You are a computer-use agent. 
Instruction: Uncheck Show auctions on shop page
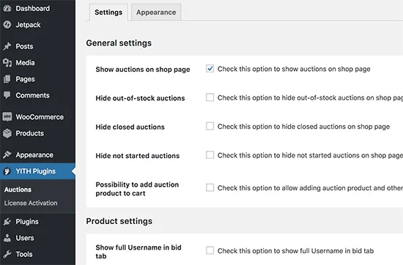pos(210,69)
